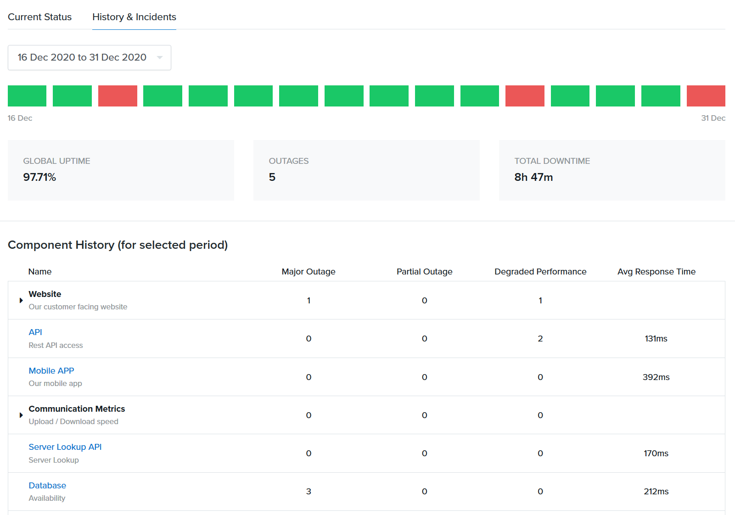Click the Outages summary card
Screen dimensions: 735x515
pos(366,170)
